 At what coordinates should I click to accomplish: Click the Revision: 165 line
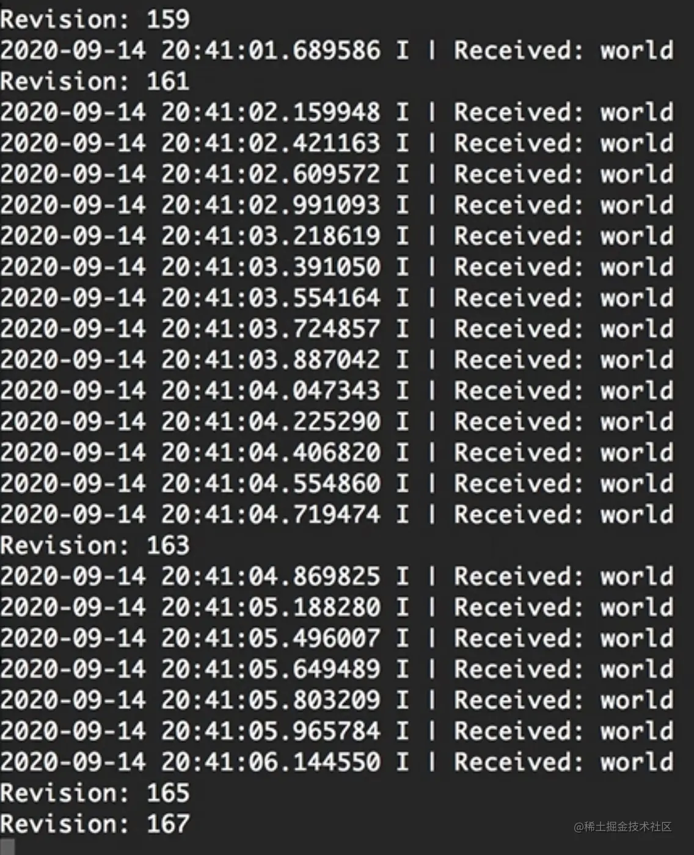point(95,793)
